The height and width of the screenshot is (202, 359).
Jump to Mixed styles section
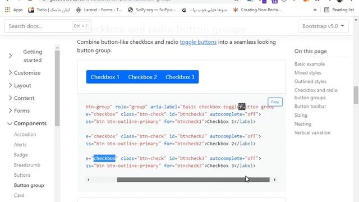(x=308, y=73)
